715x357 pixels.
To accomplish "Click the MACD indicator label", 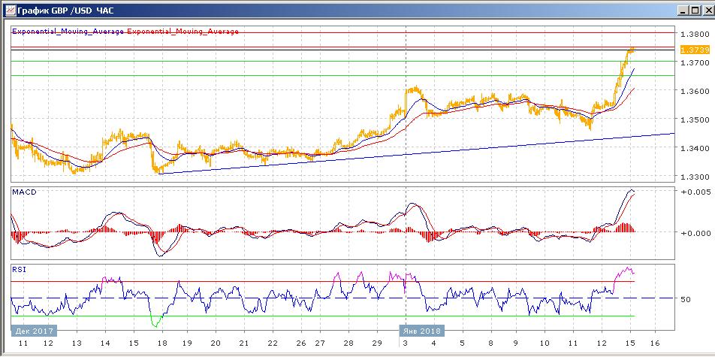I will tap(25, 192).
